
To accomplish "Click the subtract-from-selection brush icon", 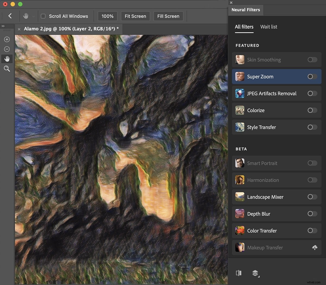I will (7, 49).
